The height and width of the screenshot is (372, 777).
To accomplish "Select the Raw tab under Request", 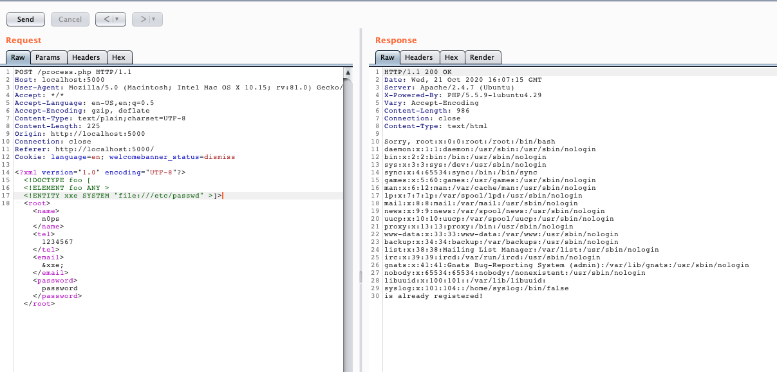I will coord(18,57).
